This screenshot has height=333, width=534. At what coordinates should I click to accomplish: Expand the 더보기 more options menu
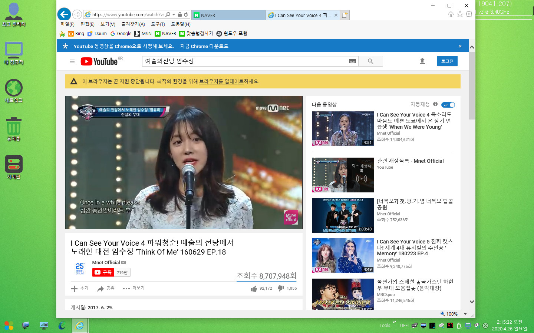[133, 288]
